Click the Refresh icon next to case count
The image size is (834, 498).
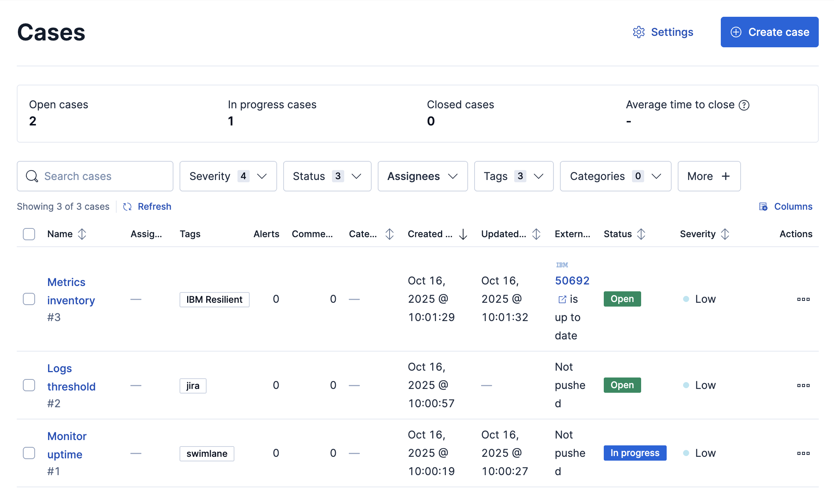(x=127, y=206)
